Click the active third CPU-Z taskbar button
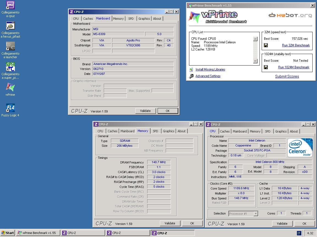The image size is (317, 237). [173, 233]
